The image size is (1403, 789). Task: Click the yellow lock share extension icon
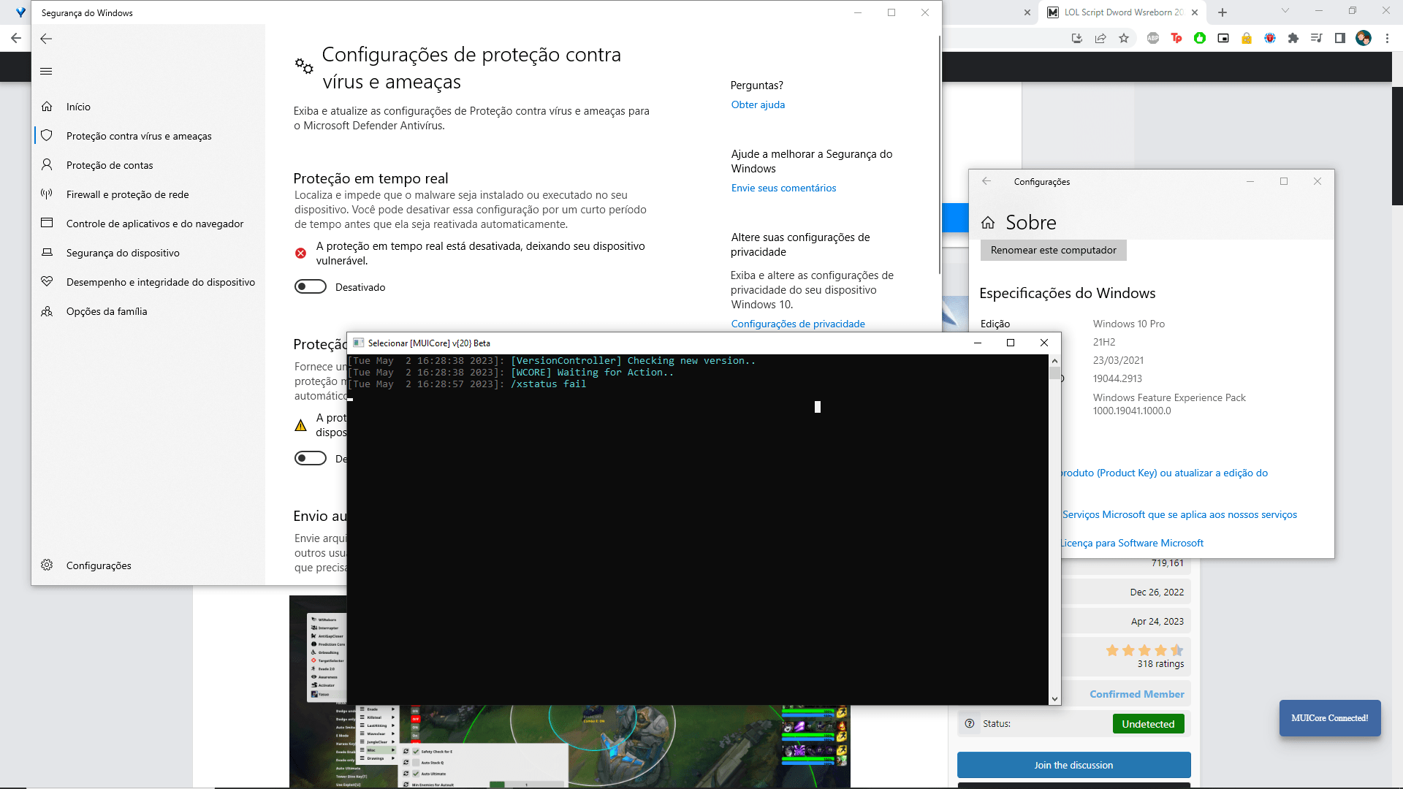pos(1247,38)
